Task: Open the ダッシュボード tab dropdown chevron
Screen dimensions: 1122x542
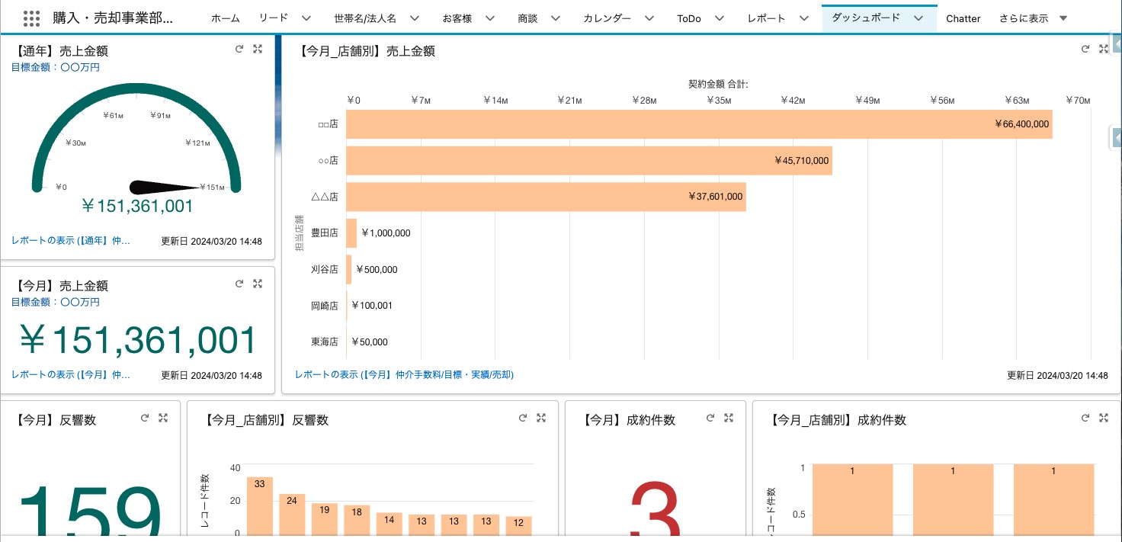Action: (918, 18)
